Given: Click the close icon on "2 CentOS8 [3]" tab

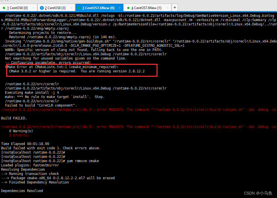Looking at the screenshot, I should coord(71,8).
